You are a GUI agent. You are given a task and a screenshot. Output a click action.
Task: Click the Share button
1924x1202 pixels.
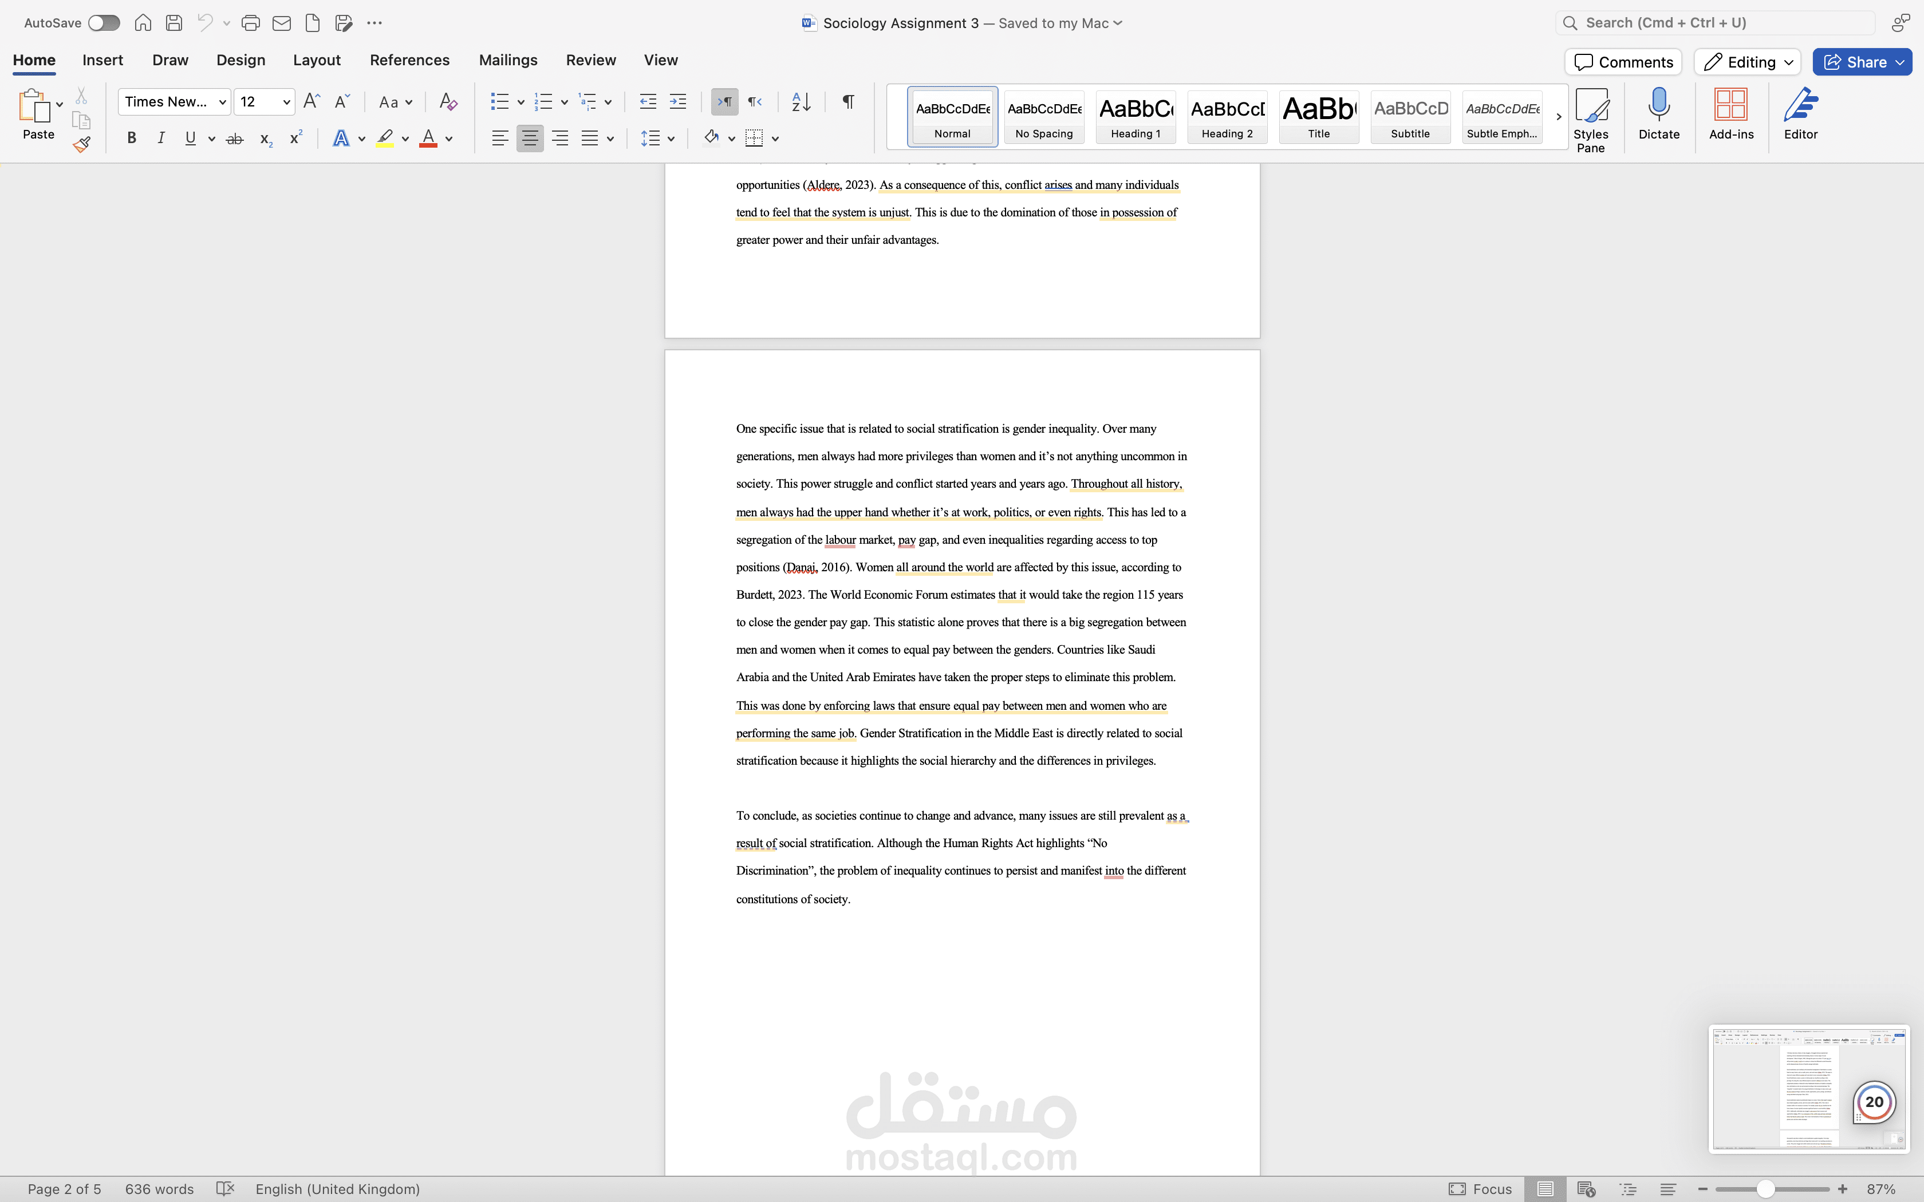point(1861,61)
